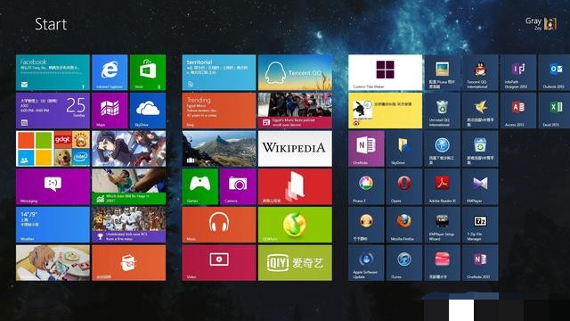Open the red stacked pages tile
The image size is (570, 321).
[x=295, y=186]
